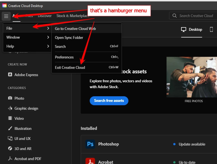Select Search in the File submenu
This screenshot has height=164, width=217.
tap(87, 46)
